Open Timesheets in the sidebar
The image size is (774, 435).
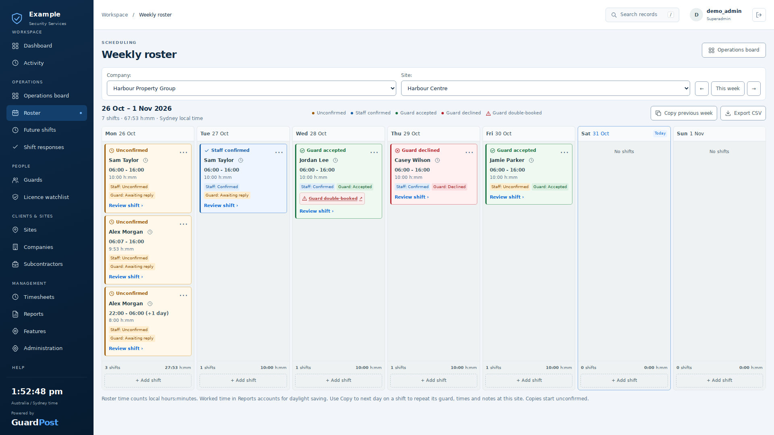pos(47,297)
